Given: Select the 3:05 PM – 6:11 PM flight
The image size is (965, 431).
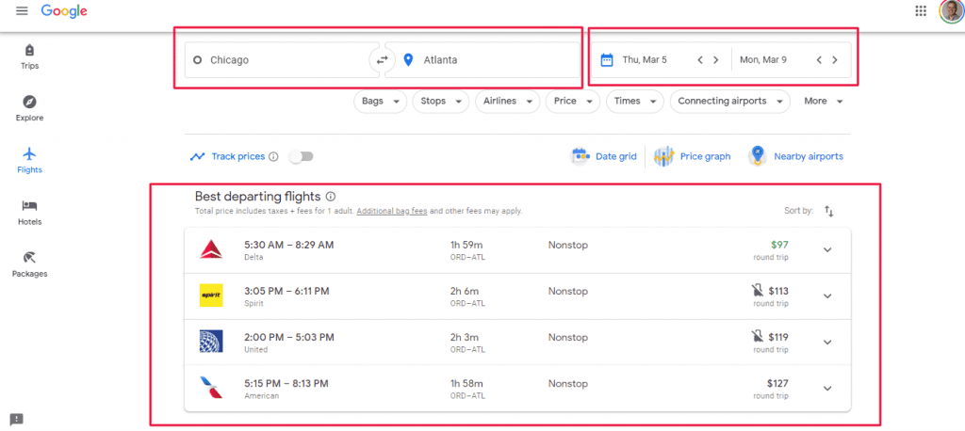Looking at the screenshot, I should [517, 296].
